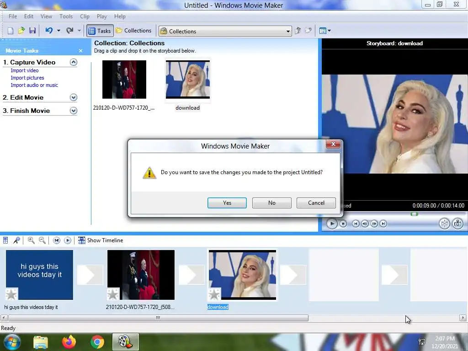Expand the Edit Movie section
The height and width of the screenshot is (351, 468).
(x=74, y=97)
